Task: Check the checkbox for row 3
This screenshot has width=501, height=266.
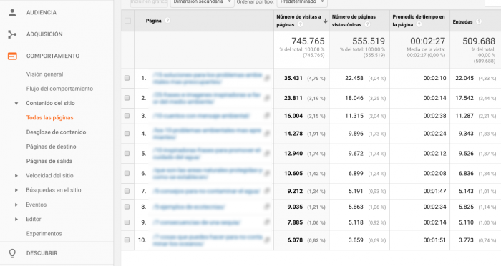Action: [127, 116]
